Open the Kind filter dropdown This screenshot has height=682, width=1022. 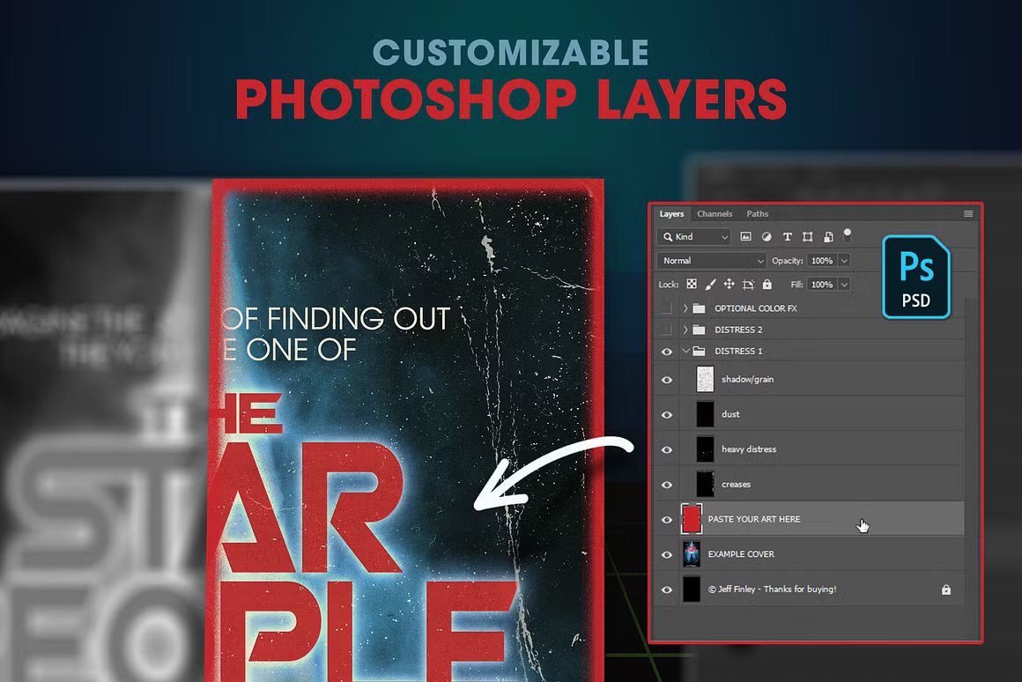point(725,236)
